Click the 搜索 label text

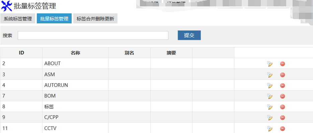(7, 35)
